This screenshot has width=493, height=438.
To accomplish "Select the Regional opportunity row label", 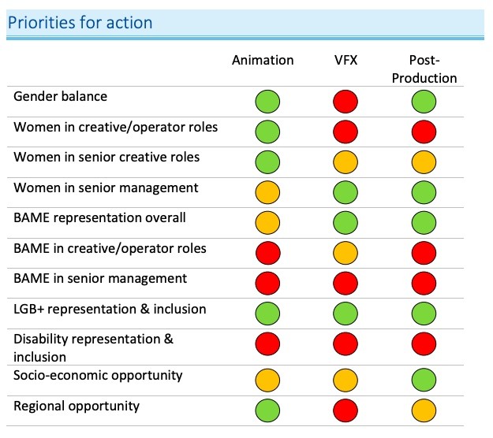I will pyautogui.click(x=77, y=406).
